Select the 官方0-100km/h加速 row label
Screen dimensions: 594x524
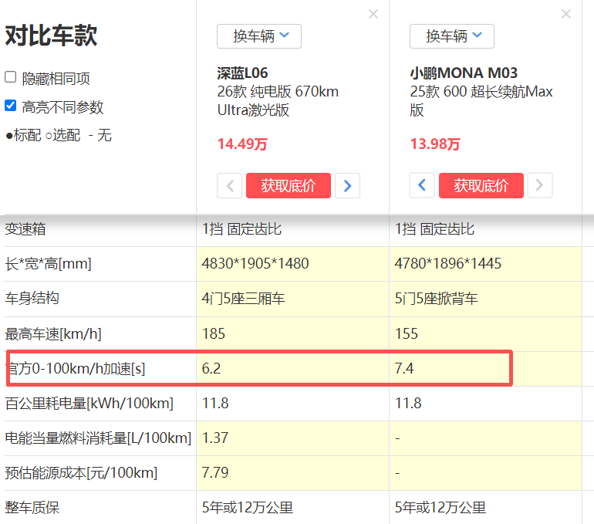76,369
